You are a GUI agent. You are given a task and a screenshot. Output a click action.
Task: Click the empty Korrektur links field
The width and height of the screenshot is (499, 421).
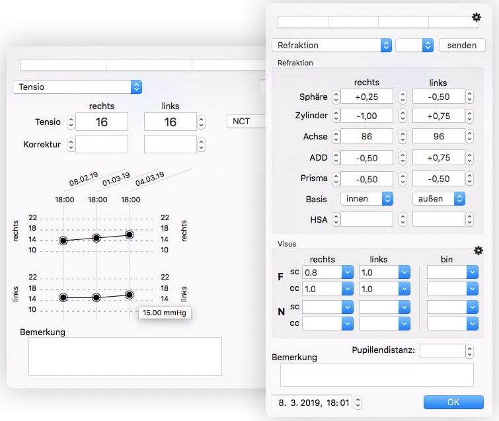171,144
